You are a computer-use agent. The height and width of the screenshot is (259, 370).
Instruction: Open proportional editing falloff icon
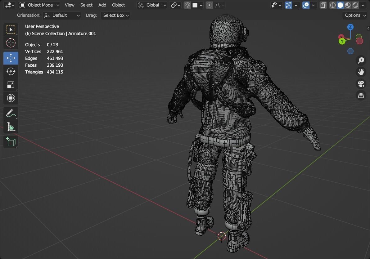click(x=219, y=5)
